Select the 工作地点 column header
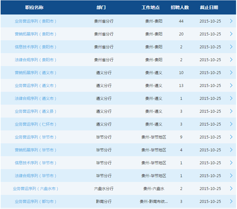 click(151, 7)
